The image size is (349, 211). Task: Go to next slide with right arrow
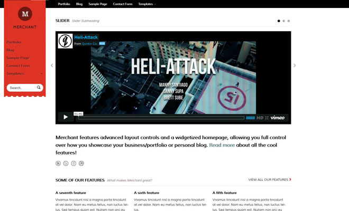(x=295, y=65)
